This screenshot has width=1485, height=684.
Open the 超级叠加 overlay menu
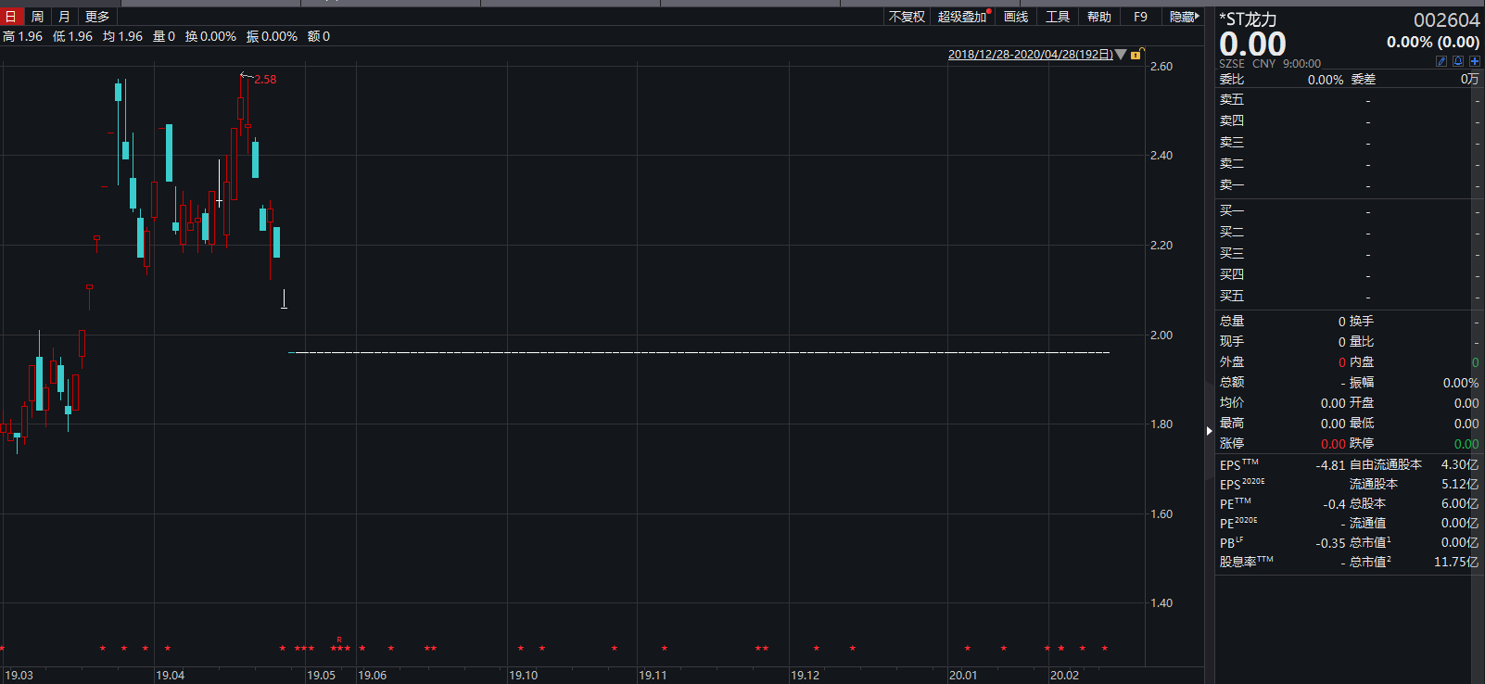coord(962,17)
